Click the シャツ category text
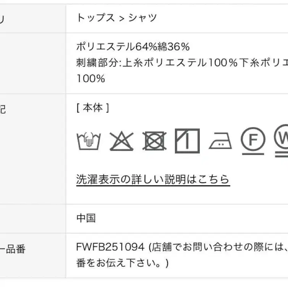The width and height of the screenshot is (288, 288). point(142,18)
